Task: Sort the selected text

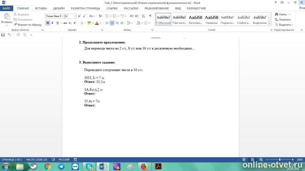Action: pos(144,16)
